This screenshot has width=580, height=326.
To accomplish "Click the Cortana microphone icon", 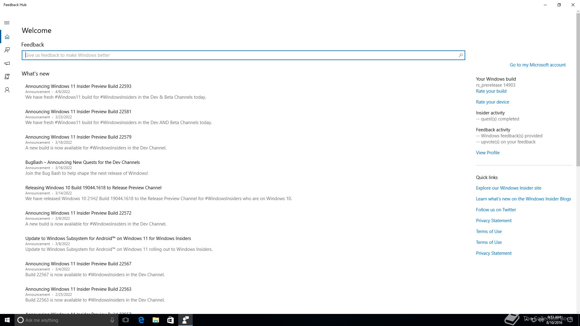I will click(x=112, y=320).
